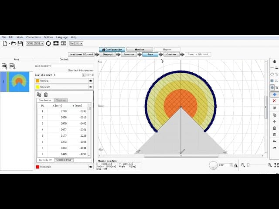
Task: Switch to the Teaching tab
Action: tap(61, 101)
